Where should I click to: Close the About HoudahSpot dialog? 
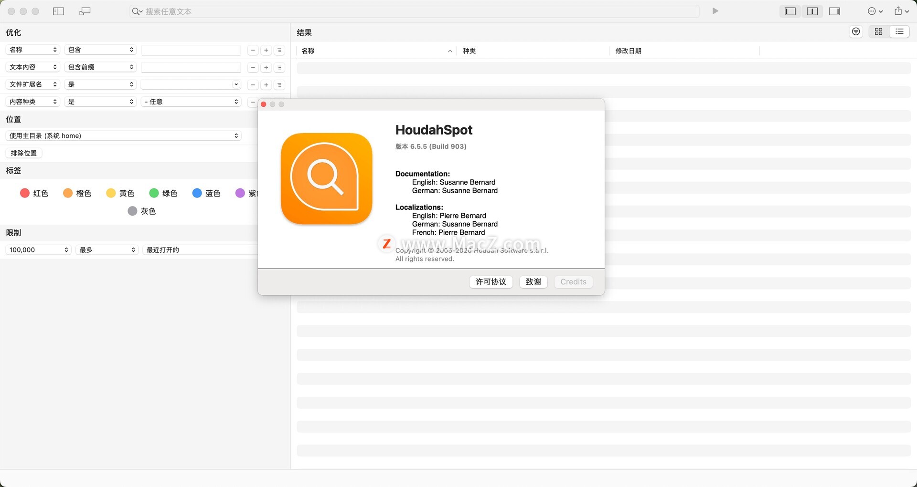click(x=264, y=104)
